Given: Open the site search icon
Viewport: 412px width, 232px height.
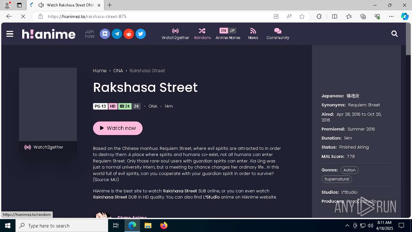Looking at the screenshot, I should (395, 34).
